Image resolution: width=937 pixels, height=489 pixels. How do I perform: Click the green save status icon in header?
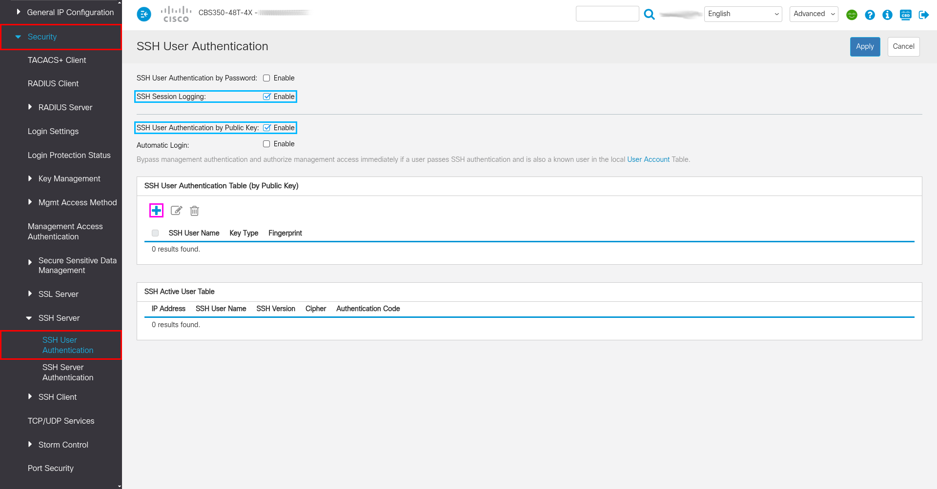coord(852,15)
